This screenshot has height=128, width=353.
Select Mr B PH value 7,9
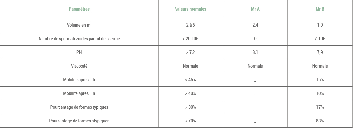point(320,52)
